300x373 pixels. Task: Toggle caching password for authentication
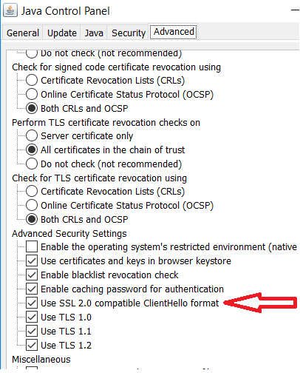pos(32,289)
